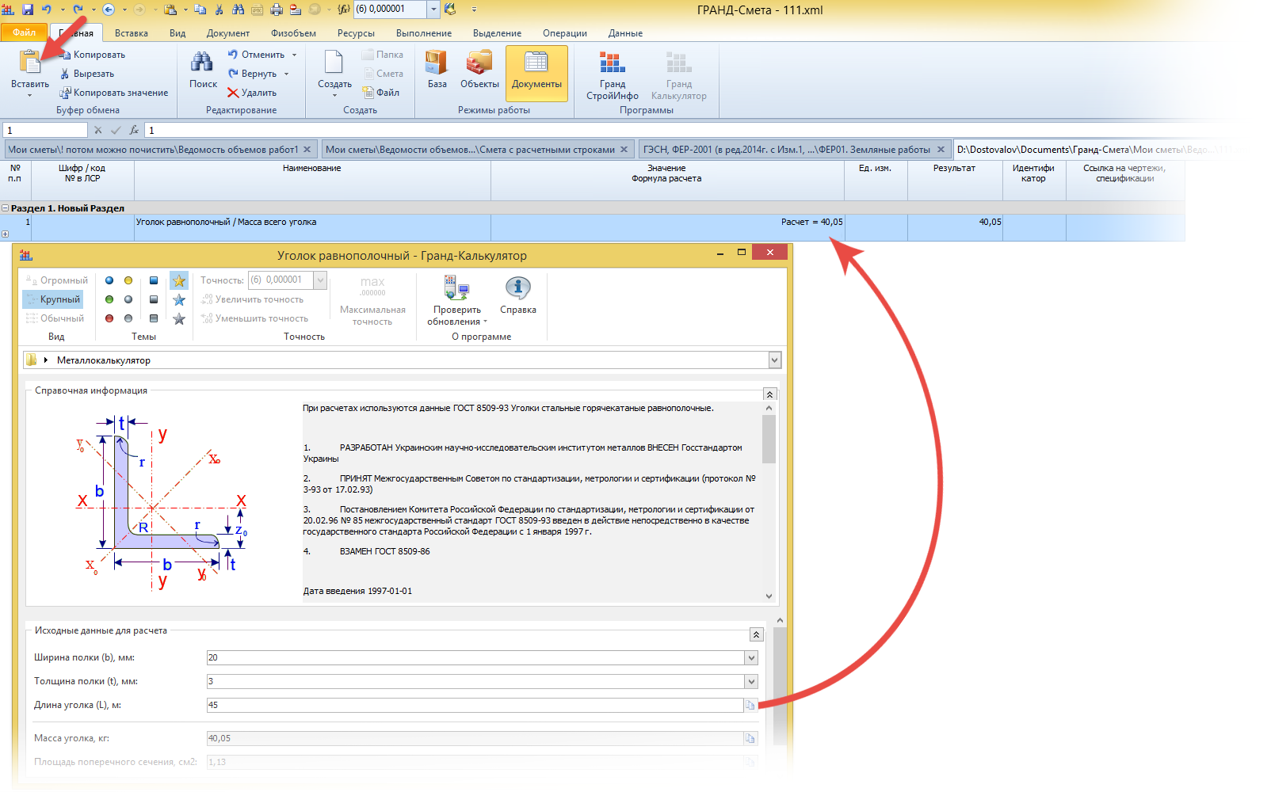Select the Обычный view size
Screen dimensions: 1271x792
[55, 318]
